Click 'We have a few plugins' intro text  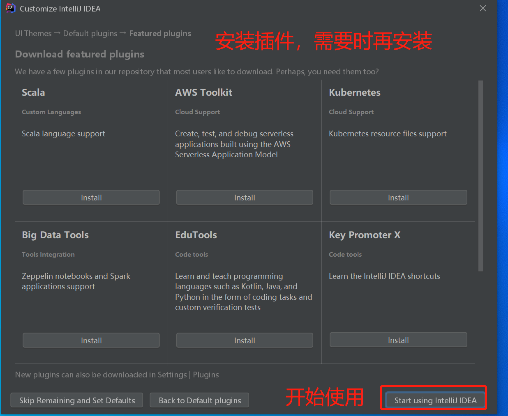tap(197, 72)
